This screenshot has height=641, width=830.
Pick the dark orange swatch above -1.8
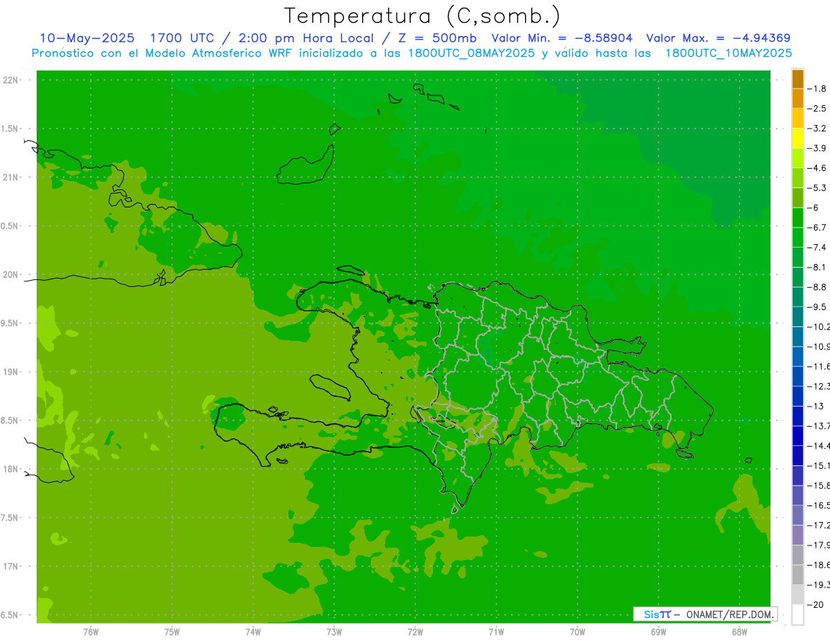(x=797, y=79)
